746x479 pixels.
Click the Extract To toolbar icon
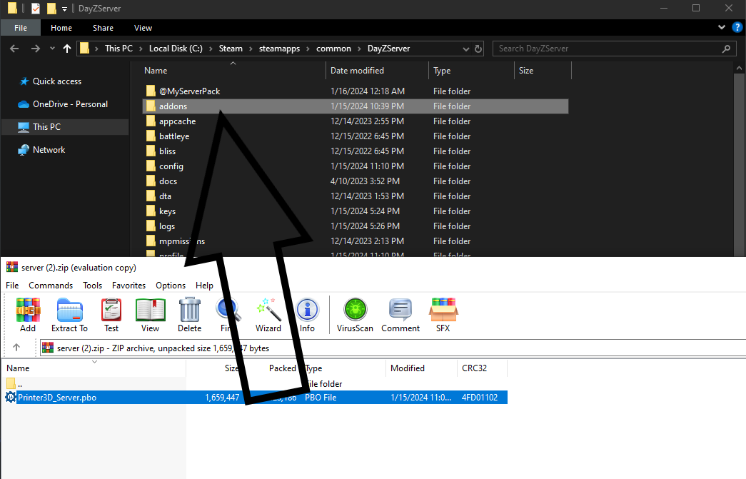(69, 315)
